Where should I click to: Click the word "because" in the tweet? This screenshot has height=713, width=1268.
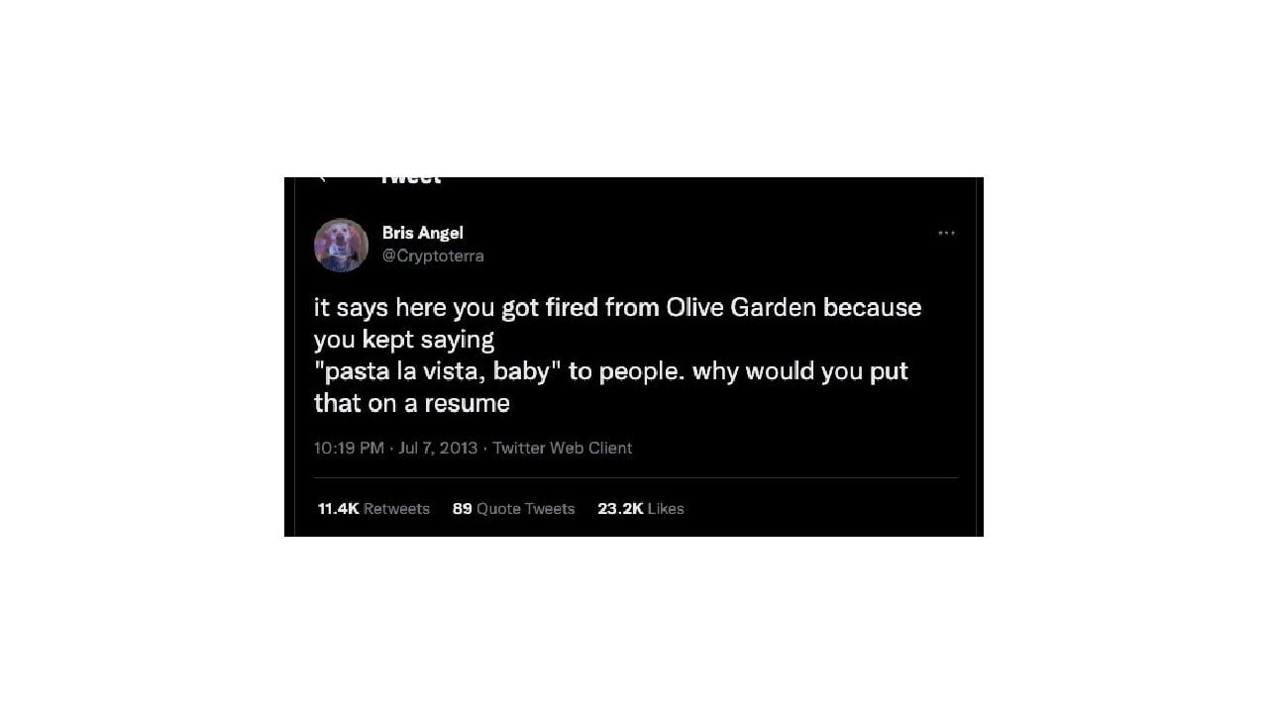pyautogui.click(x=873, y=308)
